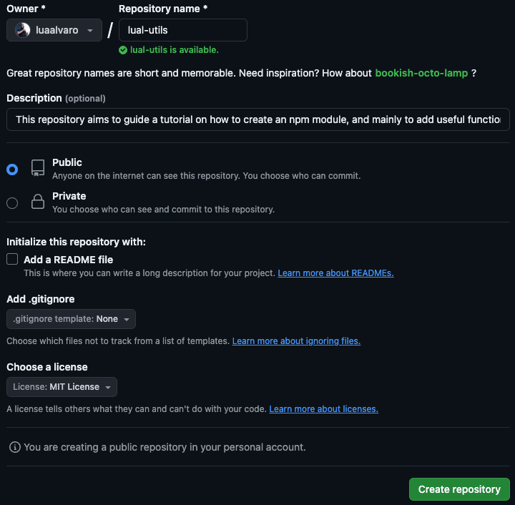Click the green availability checkmark icon

tap(123, 50)
